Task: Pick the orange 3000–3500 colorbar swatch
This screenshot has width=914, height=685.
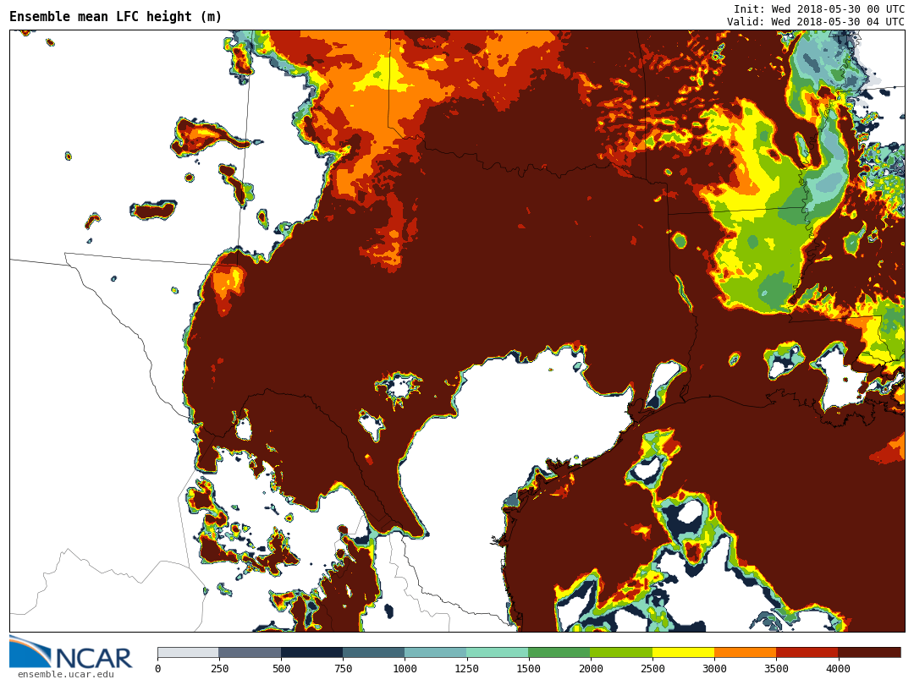Action: 745,653
